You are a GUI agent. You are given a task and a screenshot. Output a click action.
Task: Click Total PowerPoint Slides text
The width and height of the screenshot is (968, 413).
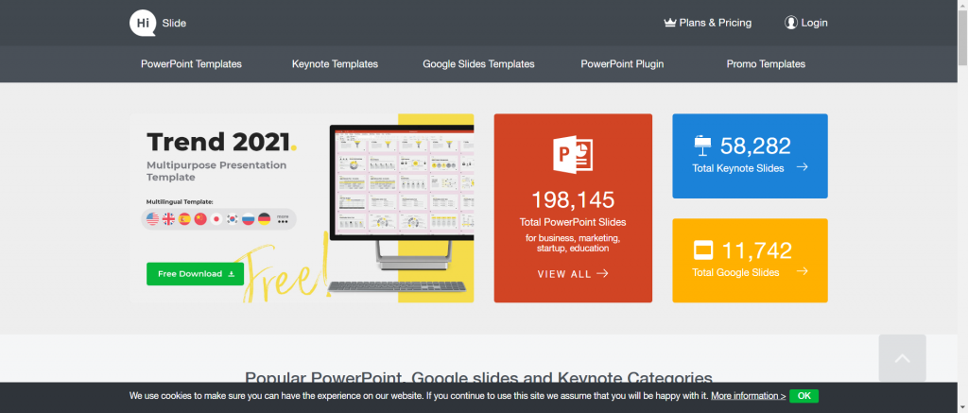pos(573,222)
